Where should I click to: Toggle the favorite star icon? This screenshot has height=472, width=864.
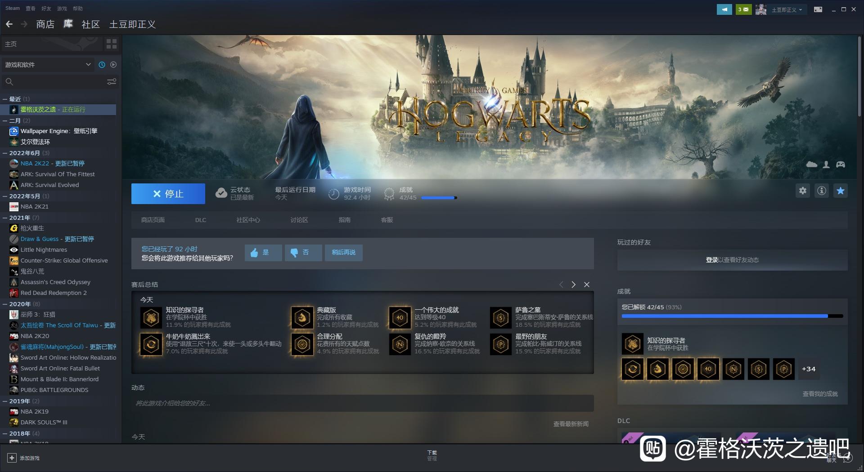pyautogui.click(x=840, y=191)
